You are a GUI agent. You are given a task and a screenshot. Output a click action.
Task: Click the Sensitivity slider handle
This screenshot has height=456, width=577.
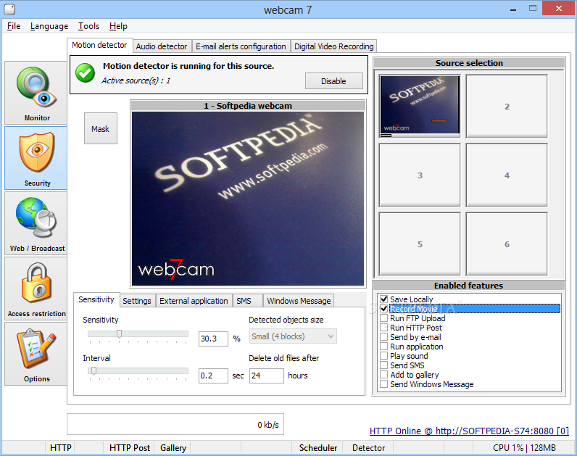click(x=119, y=333)
